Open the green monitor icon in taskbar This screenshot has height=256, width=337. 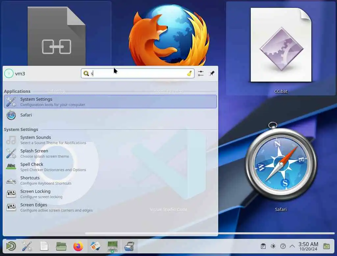[113, 246]
